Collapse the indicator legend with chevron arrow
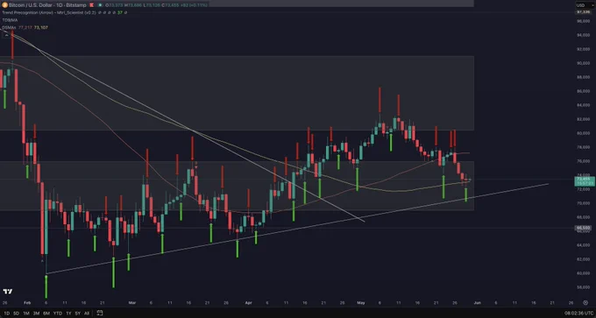Viewport: 596px width, 318px height. coord(6,35)
